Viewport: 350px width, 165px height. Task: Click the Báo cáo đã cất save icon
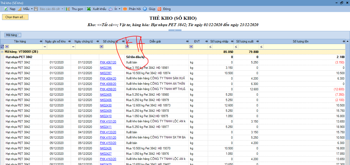pyautogui.click(x=36, y=9)
